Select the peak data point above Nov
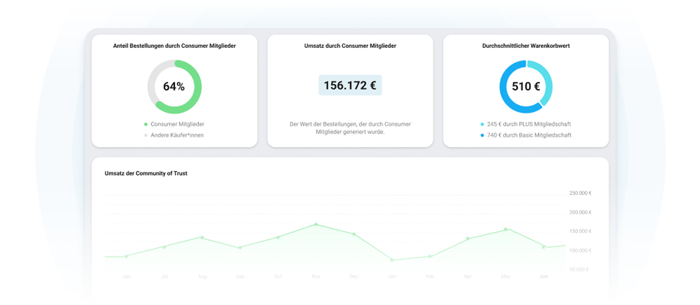700x305 pixels. pos(316,224)
